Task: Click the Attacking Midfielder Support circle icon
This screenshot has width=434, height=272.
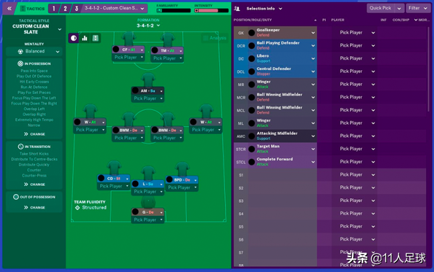Action: pyautogui.click(x=252, y=136)
